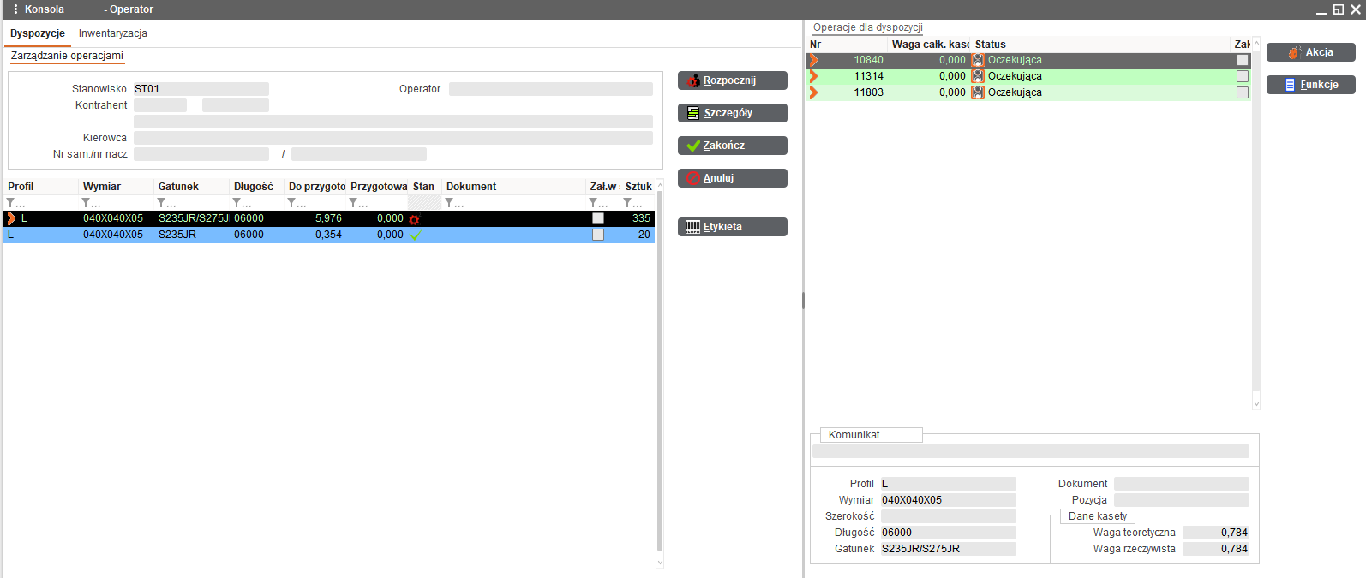This screenshot has width=1366, height=578.
Task: Check the box for operation 11803
Action: (x=1243, y=92)
